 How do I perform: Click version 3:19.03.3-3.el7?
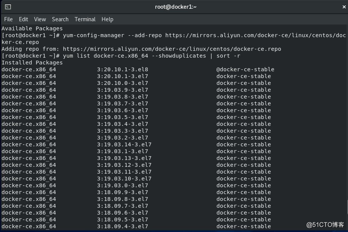(122, 131)
